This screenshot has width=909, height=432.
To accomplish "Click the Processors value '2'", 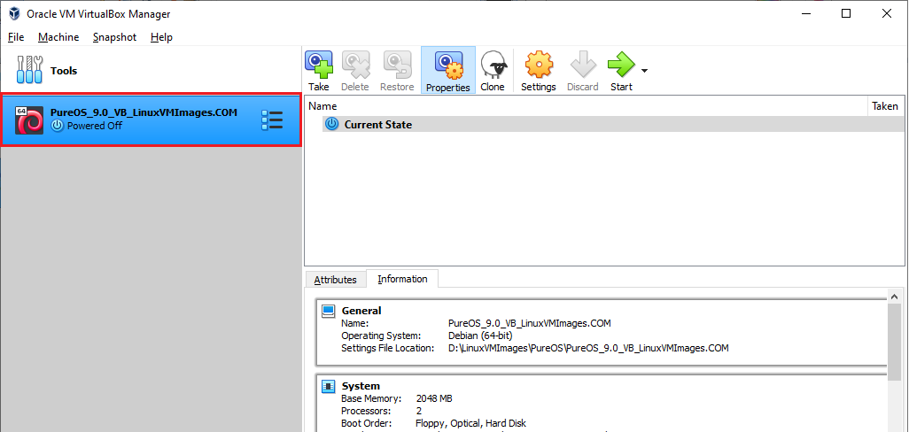I will [419, 411].
